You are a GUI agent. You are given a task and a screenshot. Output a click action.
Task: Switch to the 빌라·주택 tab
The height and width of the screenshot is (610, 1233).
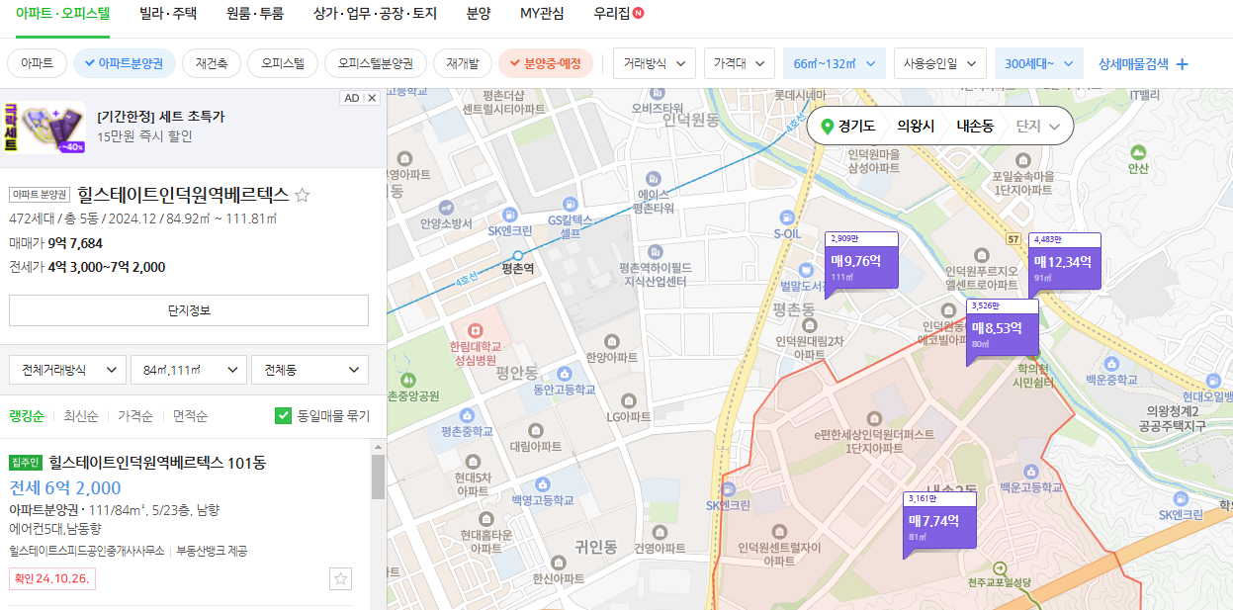click(x=168, y=14)
